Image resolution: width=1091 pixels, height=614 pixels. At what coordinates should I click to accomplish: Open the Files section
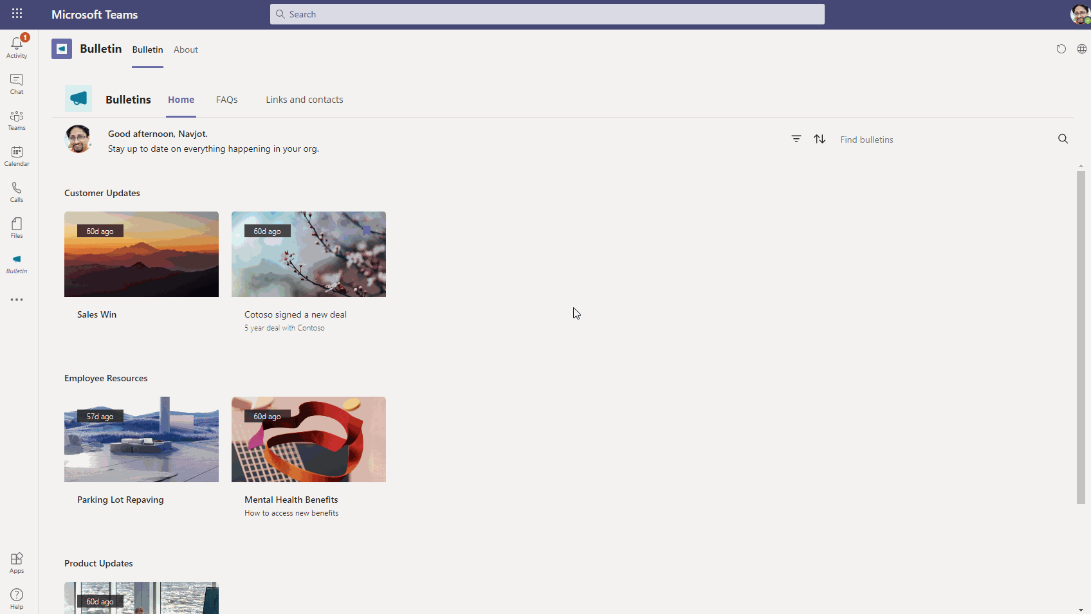click(x=16, y=227)
